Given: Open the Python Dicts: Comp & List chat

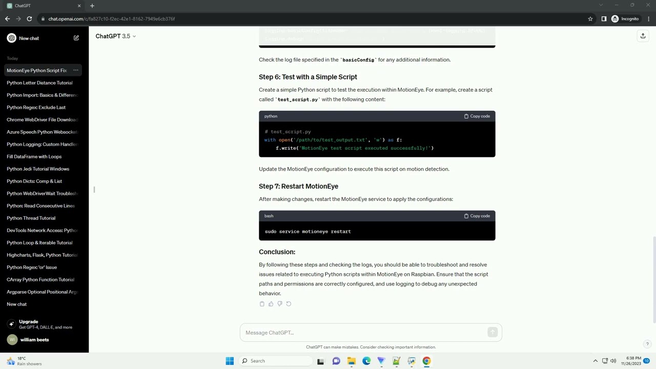Looking at the screenshot, I should point(44,181).
